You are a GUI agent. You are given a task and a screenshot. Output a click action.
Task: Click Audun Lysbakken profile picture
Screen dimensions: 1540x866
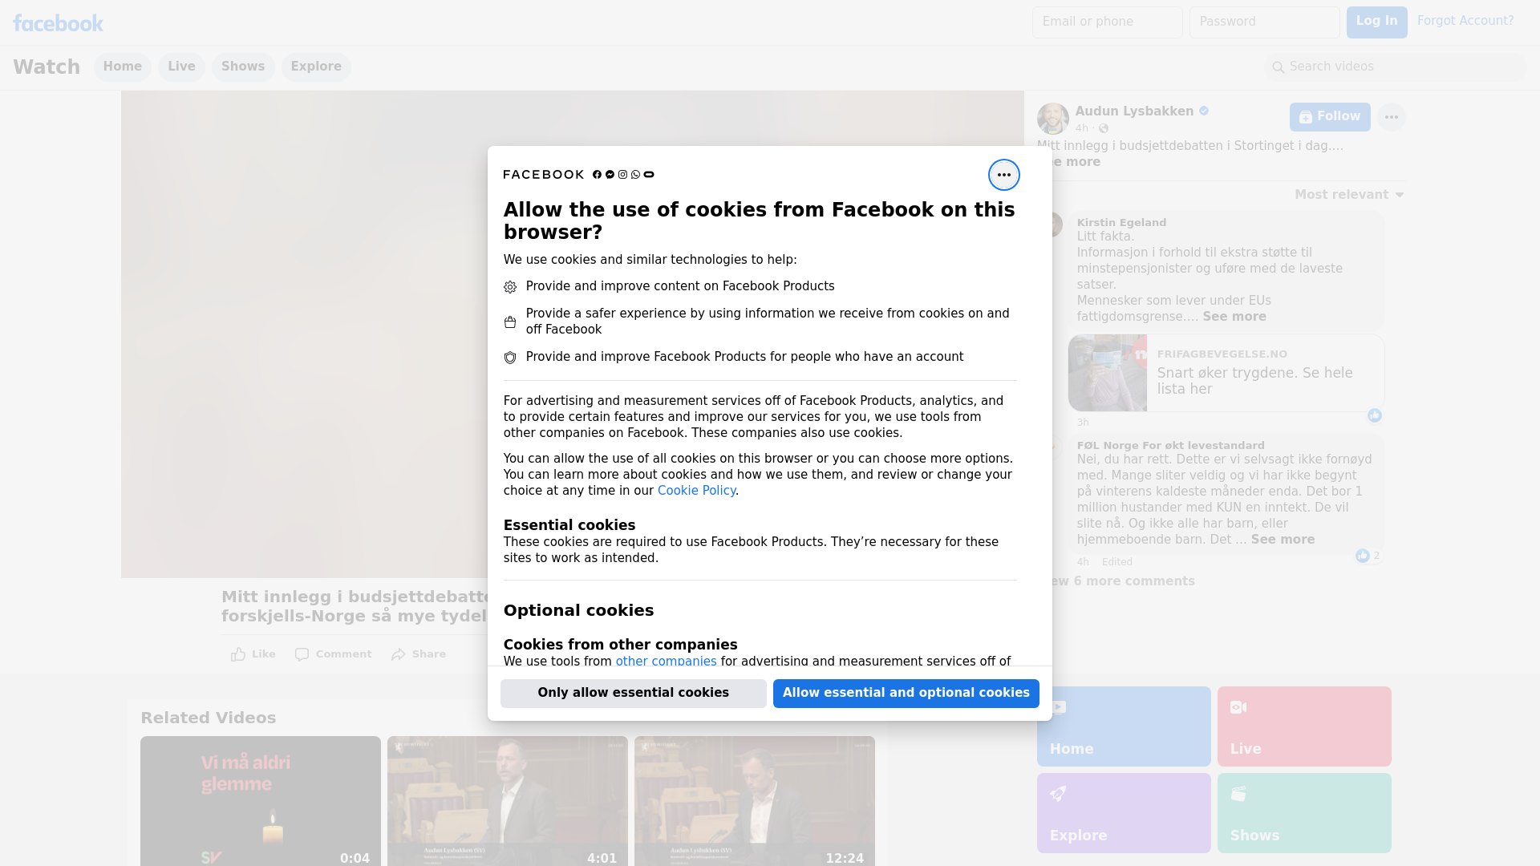(x=1052, y=119)
